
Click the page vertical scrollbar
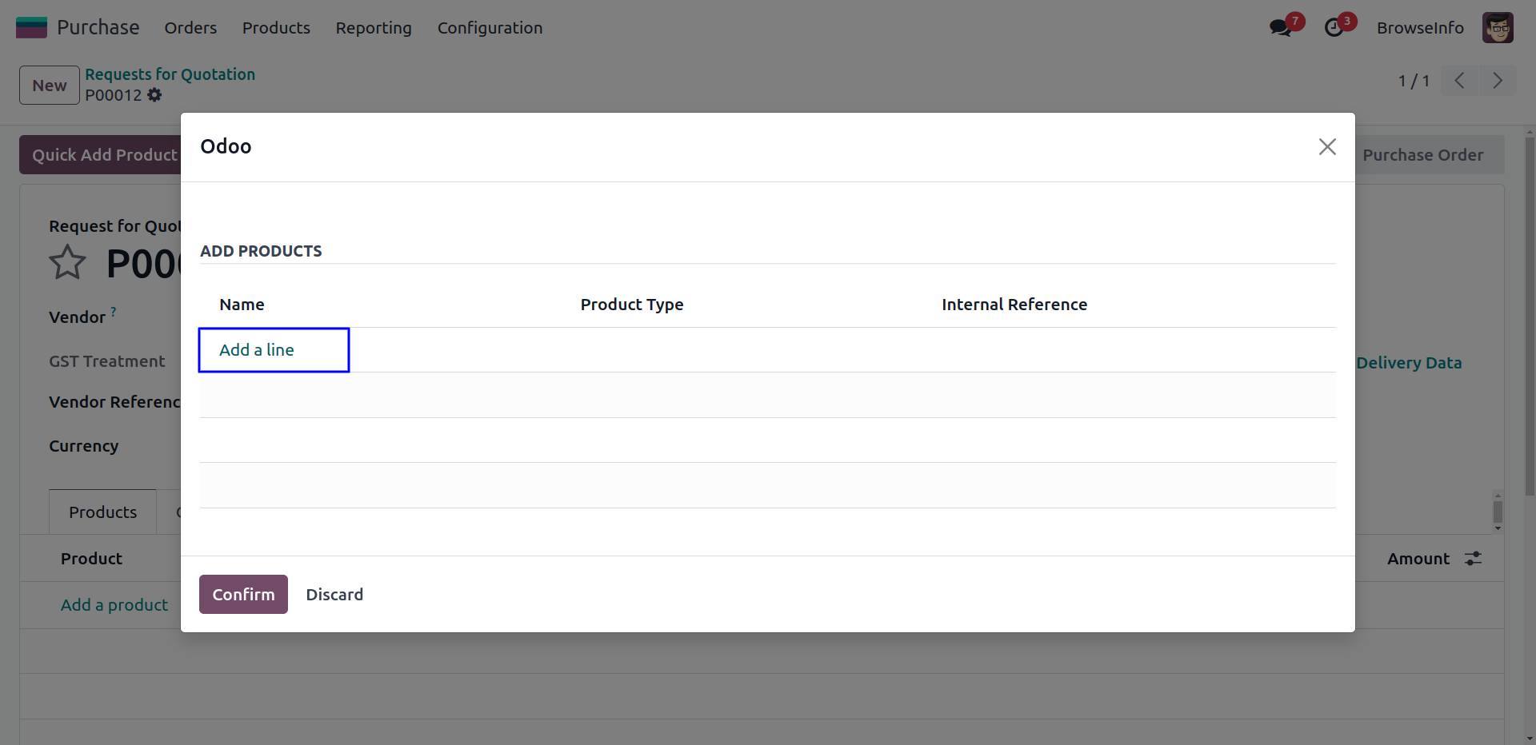pyautogui.click(x=1530, y=320)
